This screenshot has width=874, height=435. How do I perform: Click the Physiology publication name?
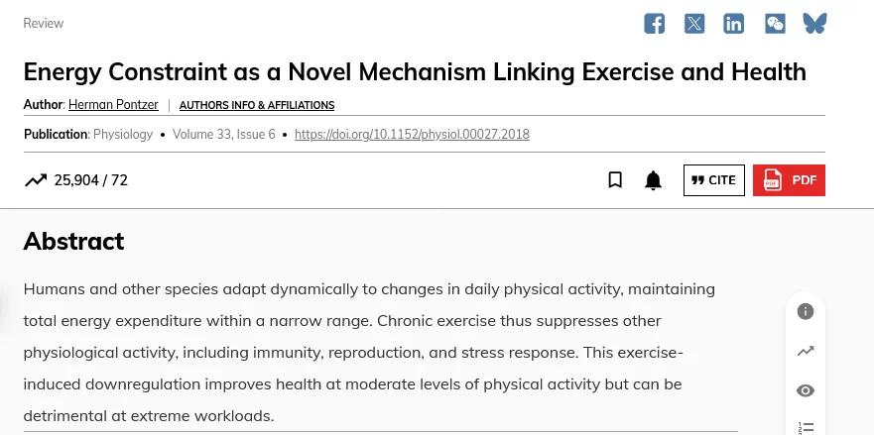point(123,134)
